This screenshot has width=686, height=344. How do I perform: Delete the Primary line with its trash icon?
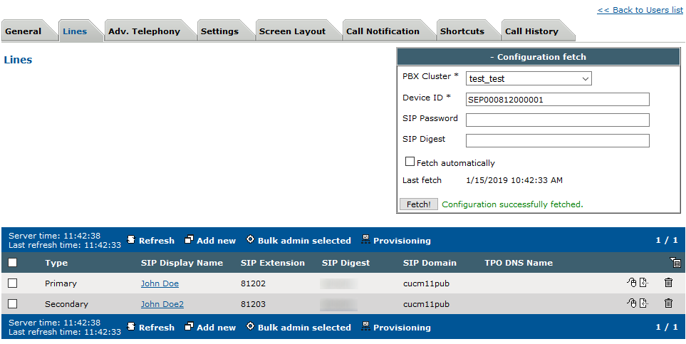(668, 283)
